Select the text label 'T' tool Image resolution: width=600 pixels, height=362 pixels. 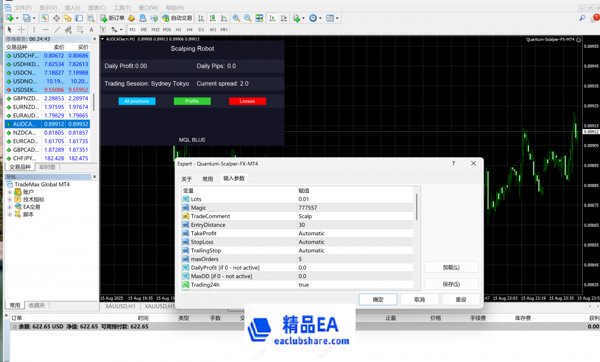103,29
